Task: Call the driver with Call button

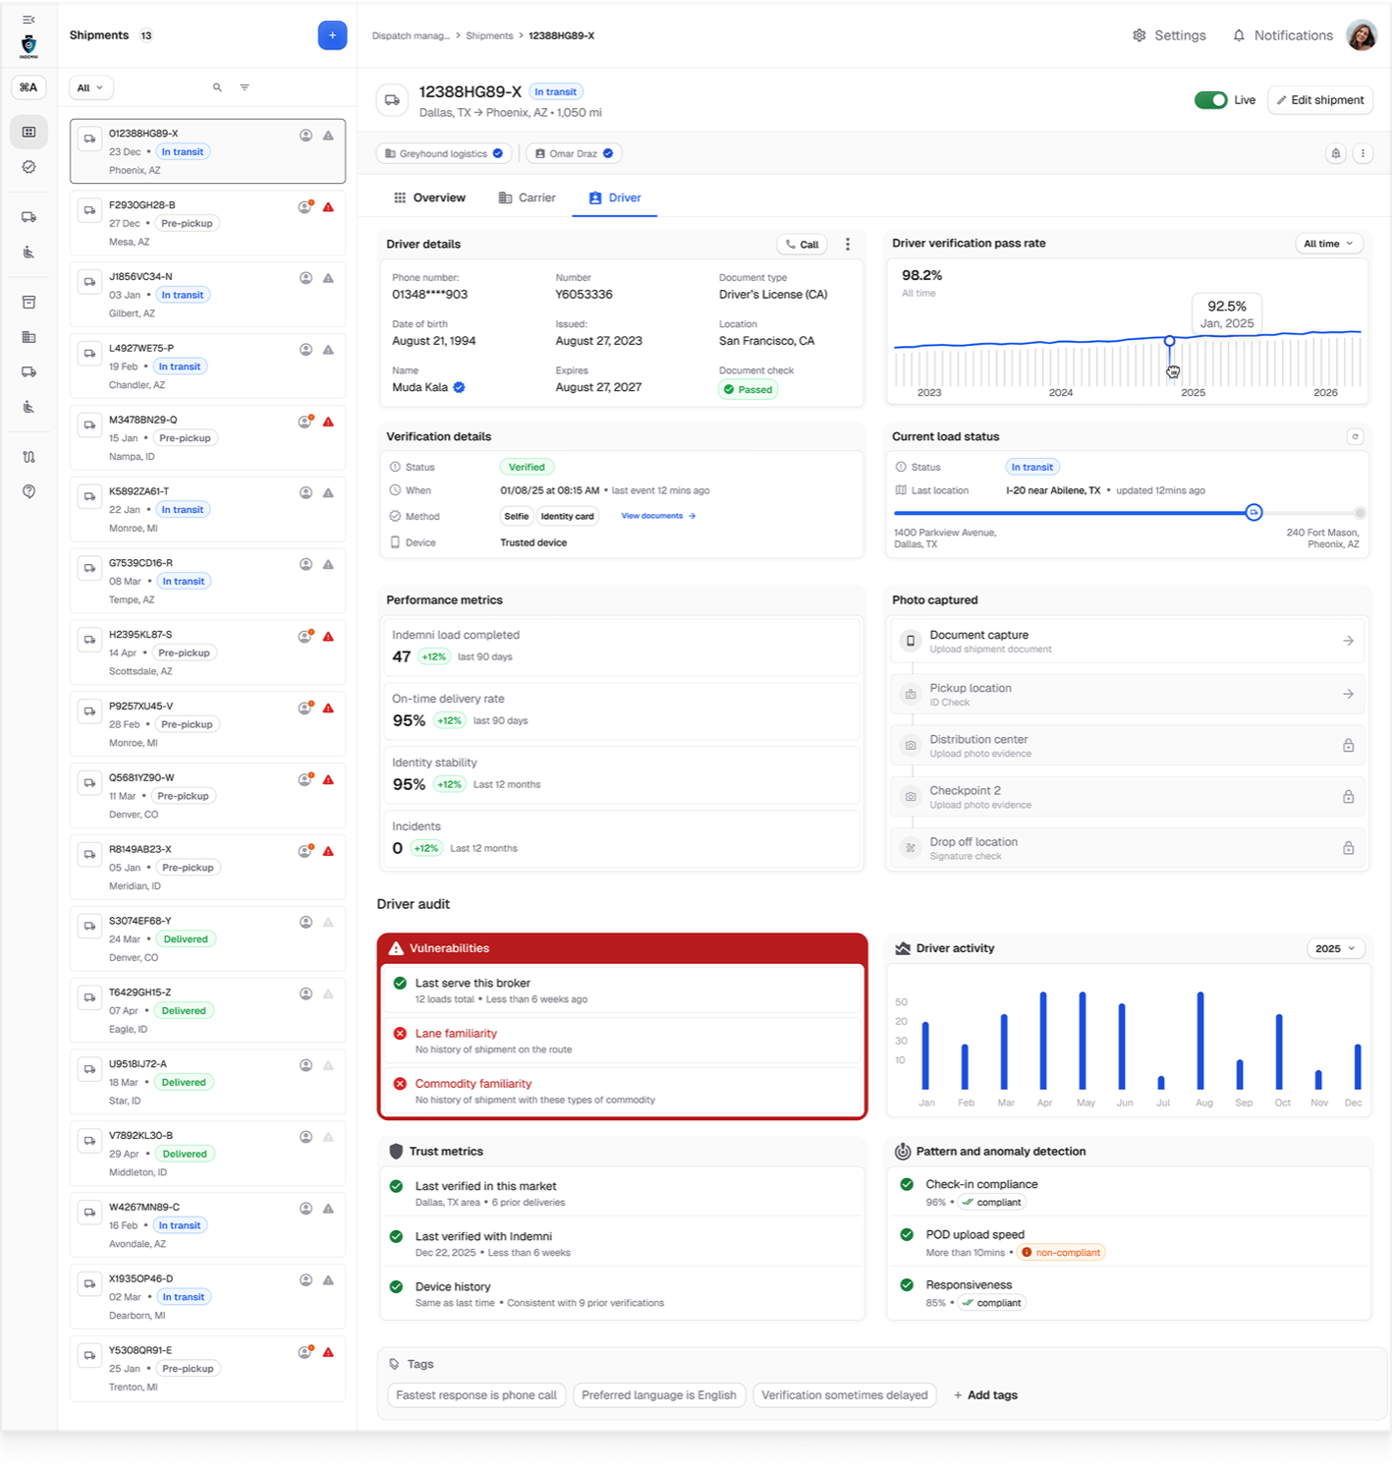Action: (802, 245)
